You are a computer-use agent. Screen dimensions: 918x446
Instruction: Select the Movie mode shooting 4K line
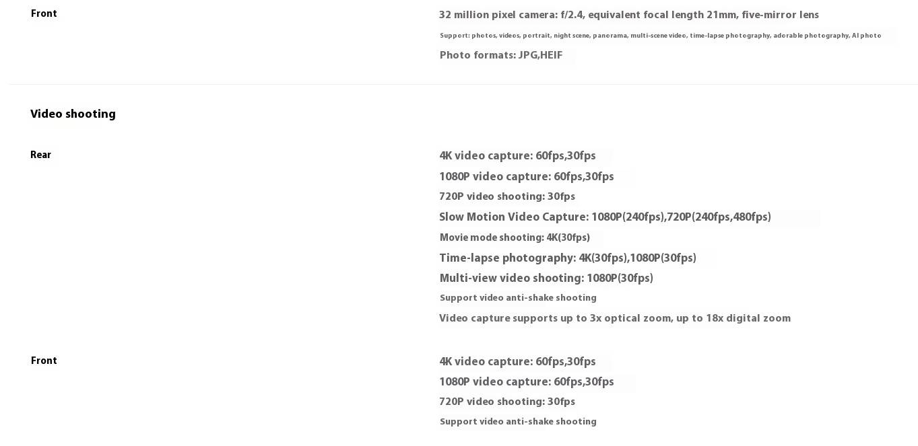point(515,237)
